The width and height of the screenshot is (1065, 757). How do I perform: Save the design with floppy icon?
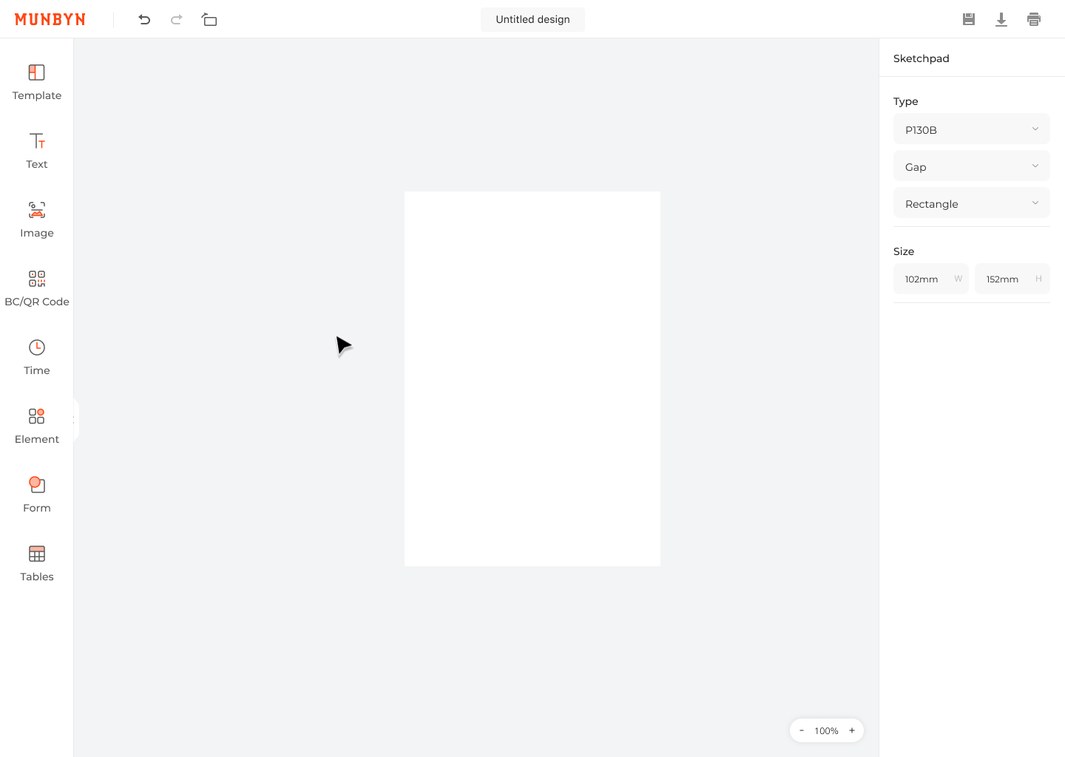tap(969, 20)
